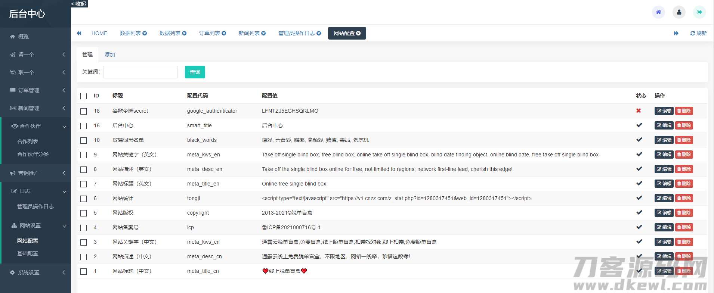Viewport: 714px width, 293px height.
Task: Click the home icon in top-right header
Action: click(x=658, y=12)
